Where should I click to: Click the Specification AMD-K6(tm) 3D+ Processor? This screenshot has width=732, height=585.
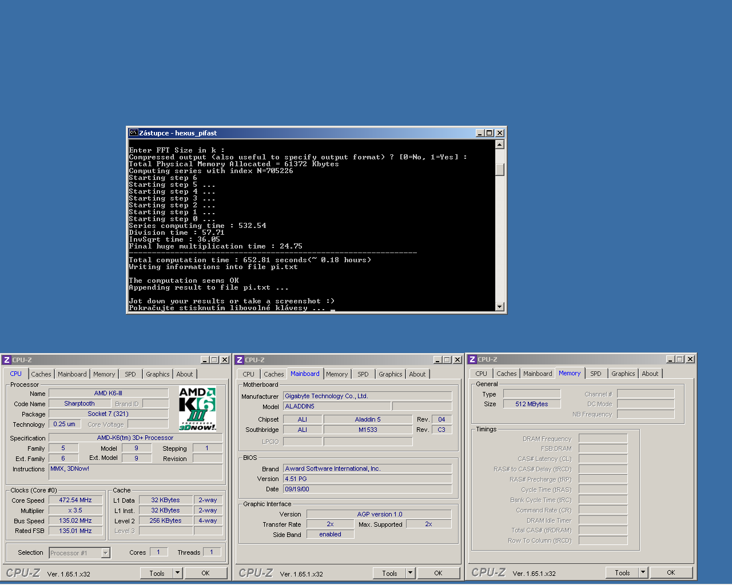pyautogui.click(x=136, y=438)
